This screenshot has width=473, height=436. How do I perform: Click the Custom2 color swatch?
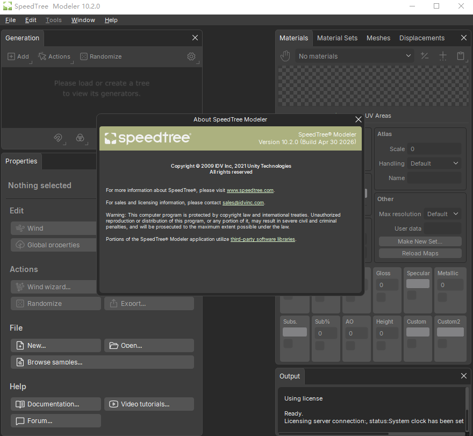(450, 332)
